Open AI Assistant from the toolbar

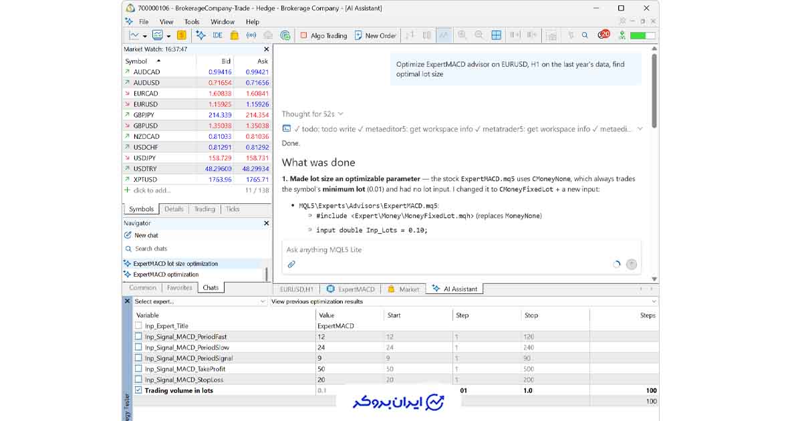pyautogui.click(x=200, y=35)
